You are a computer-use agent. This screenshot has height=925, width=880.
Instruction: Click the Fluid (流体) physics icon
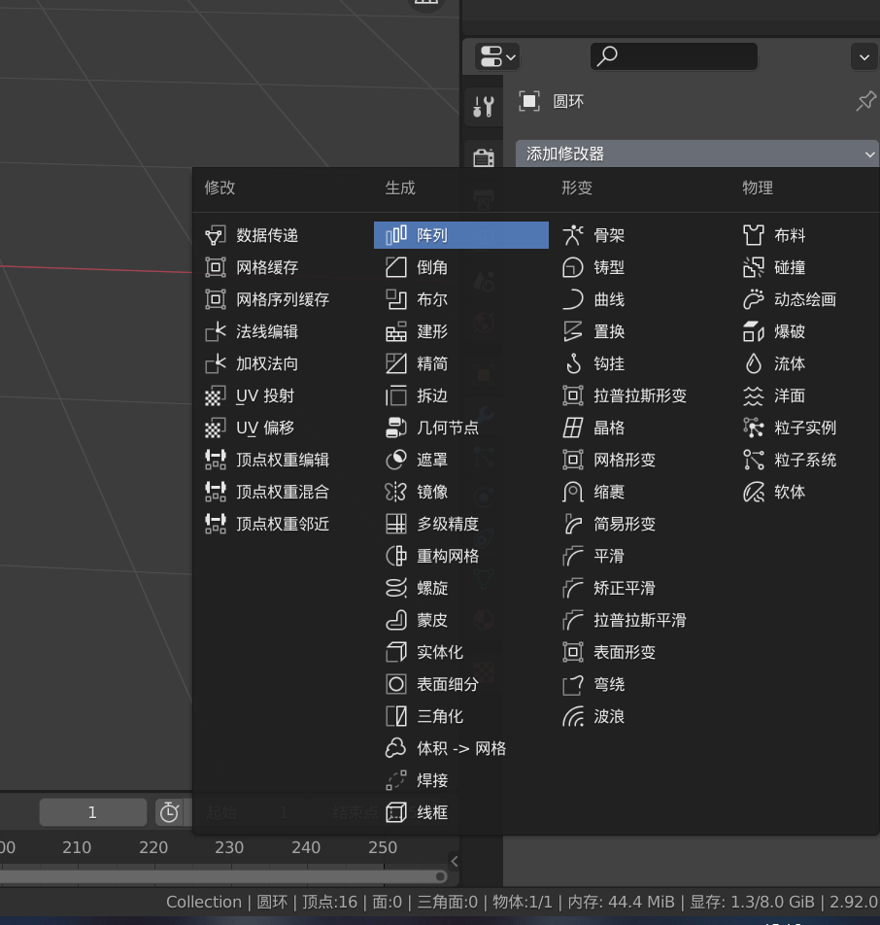pyautogui.click(x=753, y=363)
